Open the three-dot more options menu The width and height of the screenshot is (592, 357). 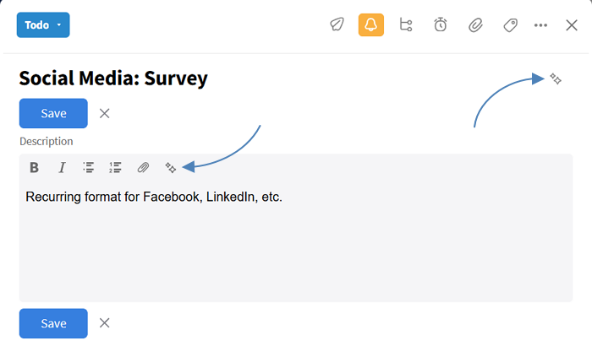point(541,25)
